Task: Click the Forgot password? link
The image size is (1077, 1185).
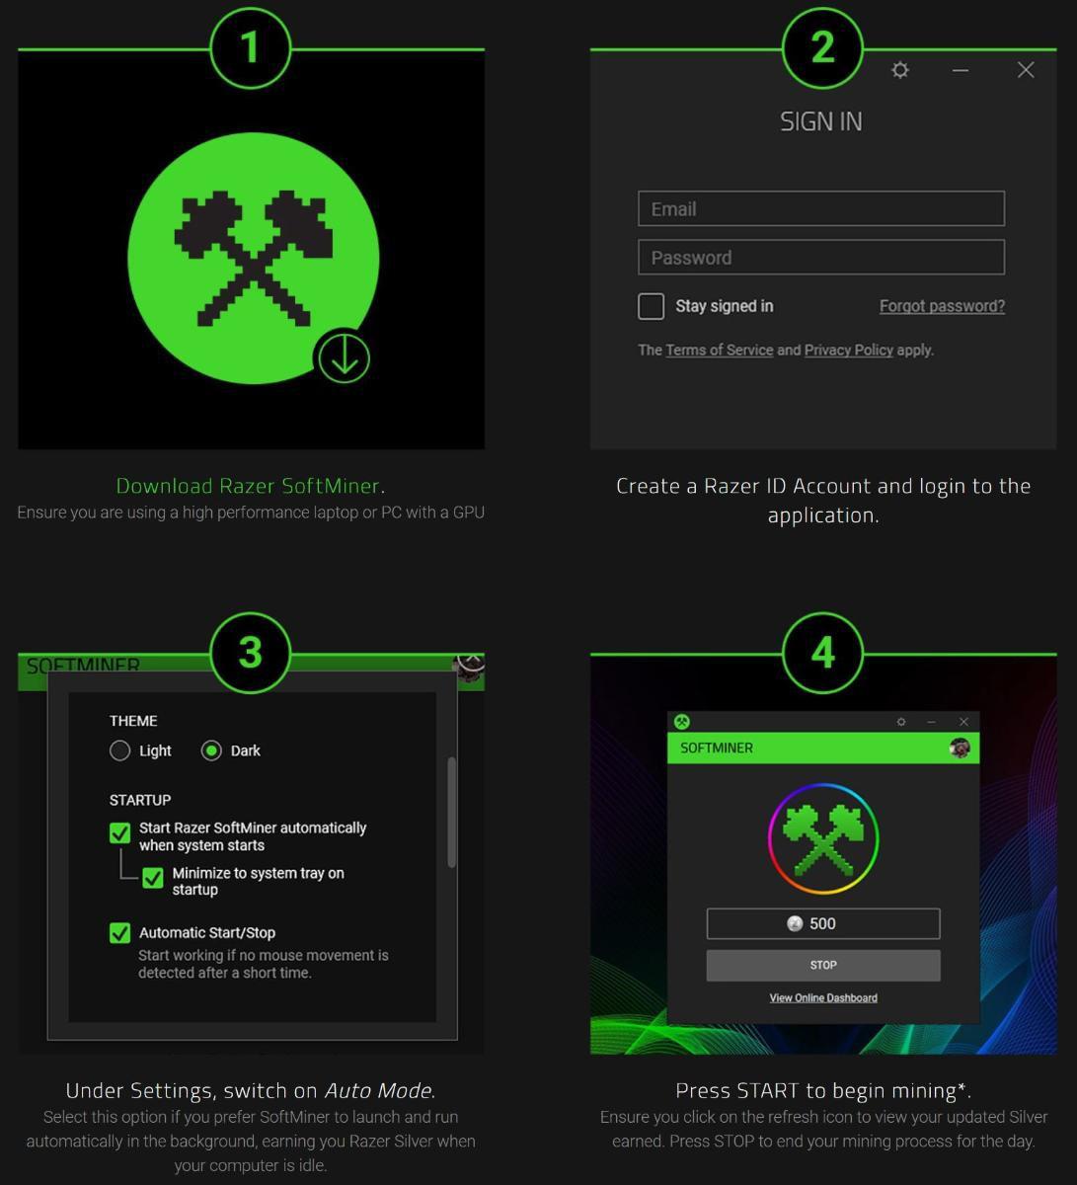Action: point(942,306)
